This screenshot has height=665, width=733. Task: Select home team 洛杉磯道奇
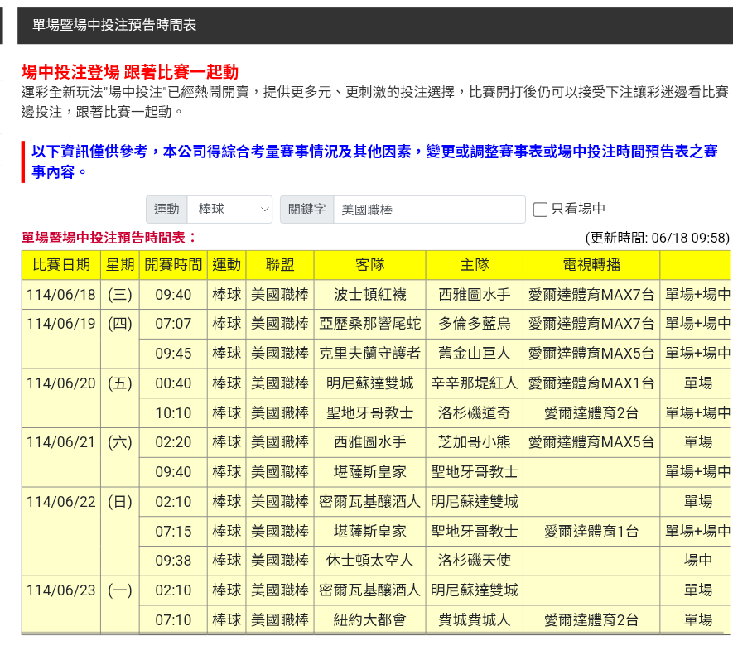coord(475,413)
